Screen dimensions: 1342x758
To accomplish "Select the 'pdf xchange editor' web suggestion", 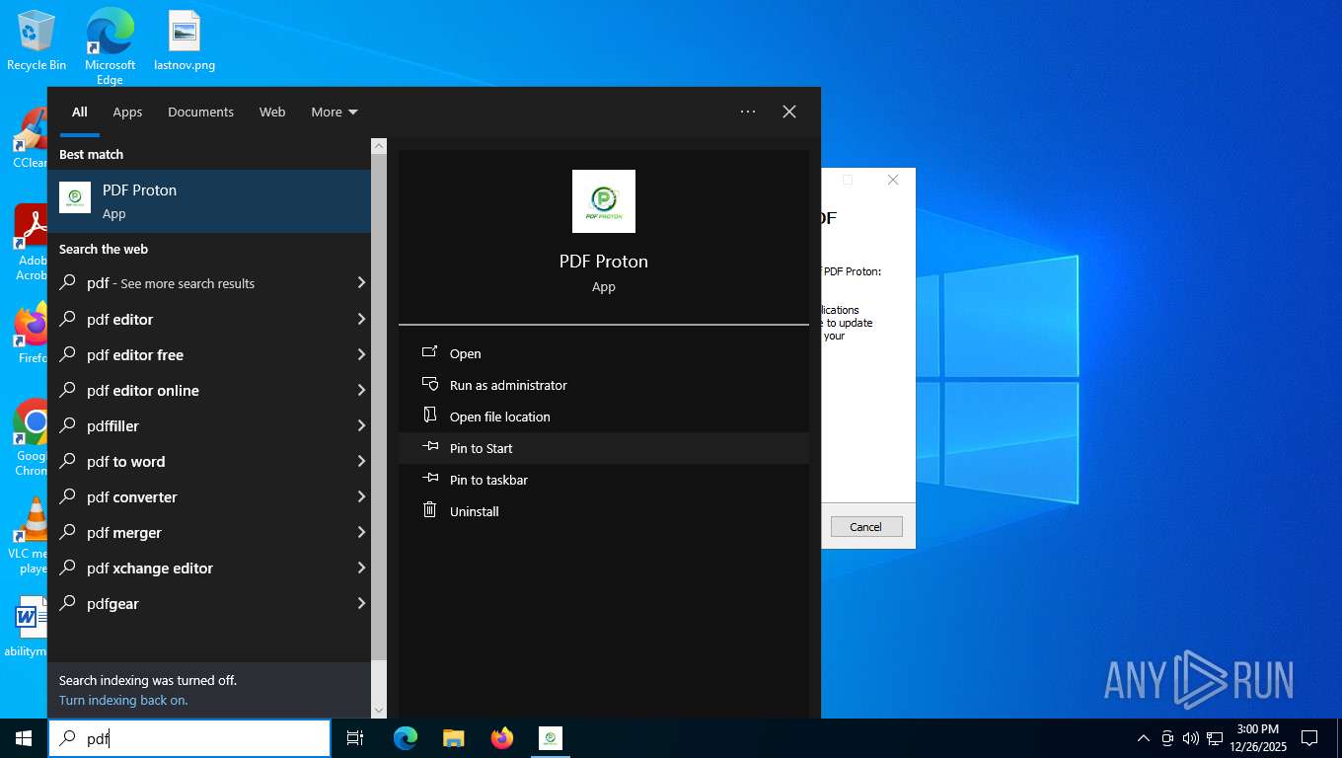I will click(209, 568).
